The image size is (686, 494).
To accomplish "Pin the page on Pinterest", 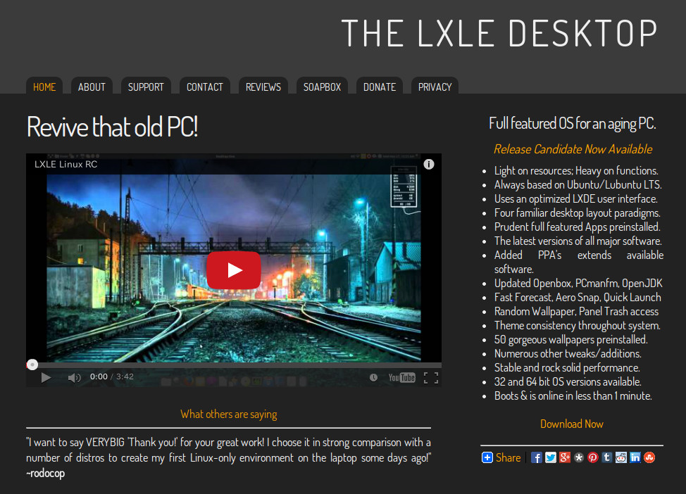I will [593, 457].
